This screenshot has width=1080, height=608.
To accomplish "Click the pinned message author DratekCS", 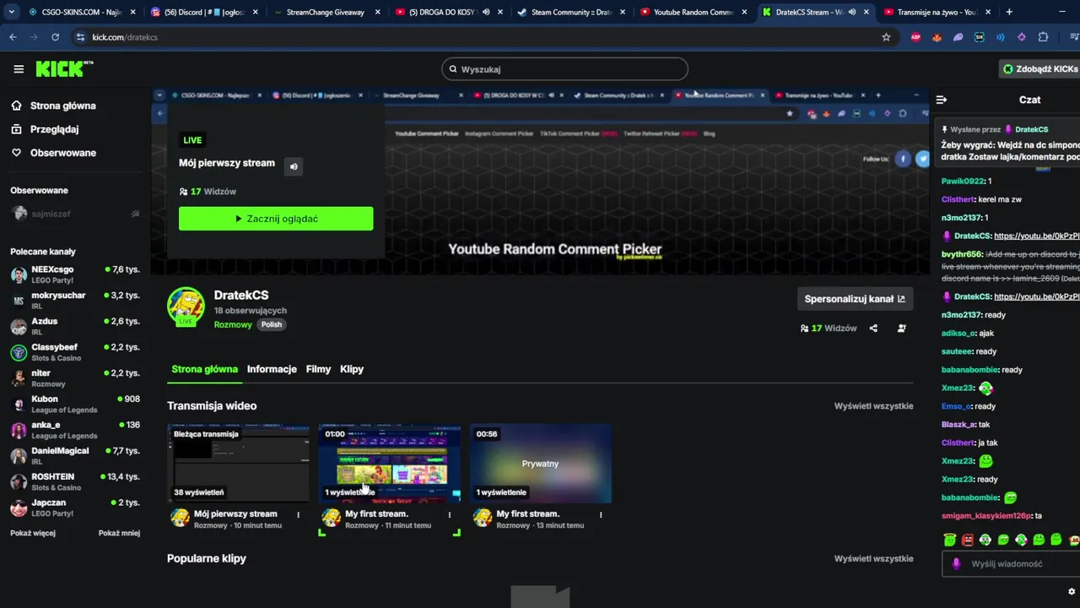I will tap(1032, 129).
